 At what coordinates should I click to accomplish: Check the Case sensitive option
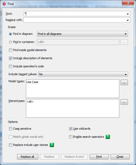10,129
